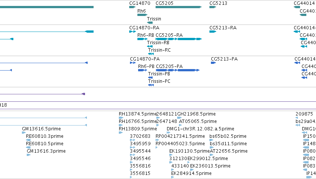Click the 3495959 feature label
The image size is (316, 179).
point(140,144)
